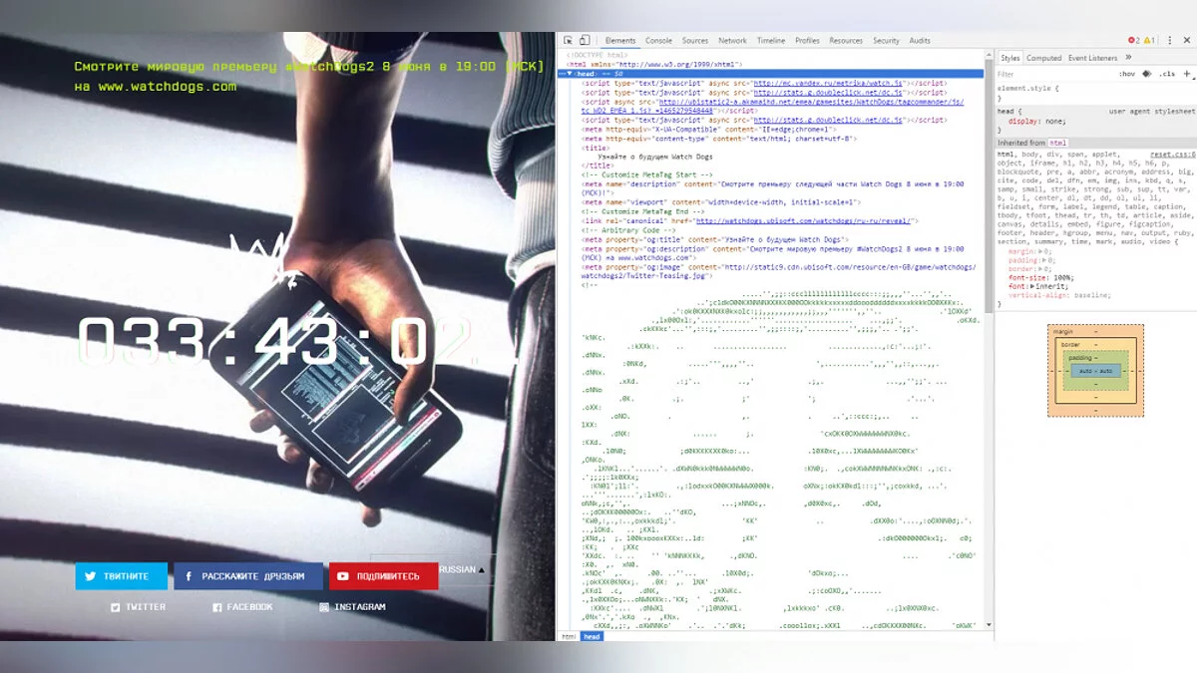The height and width of the screenshot is (673, 1197).
Task: Click the ПОДПИШИТЕСЬ subscribe button
Action: [x=383, y=576]
